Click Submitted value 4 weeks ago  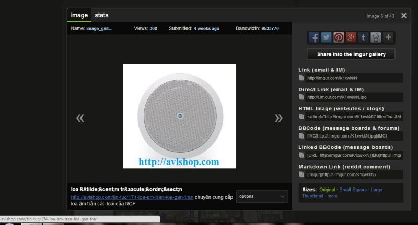click(x=206, y=29)
